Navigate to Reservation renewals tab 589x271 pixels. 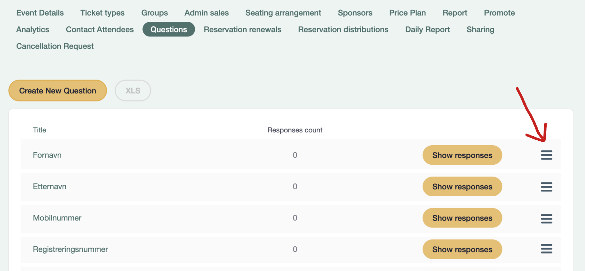(x=242, y=30)
